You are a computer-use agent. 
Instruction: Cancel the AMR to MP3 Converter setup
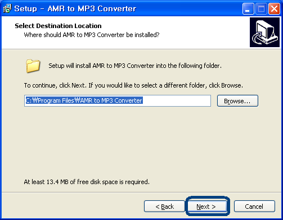pos(254,207)
